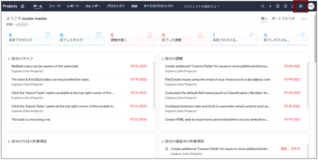Go to the カレンダー tab
The image size is (318, 160).
point(93,6)
